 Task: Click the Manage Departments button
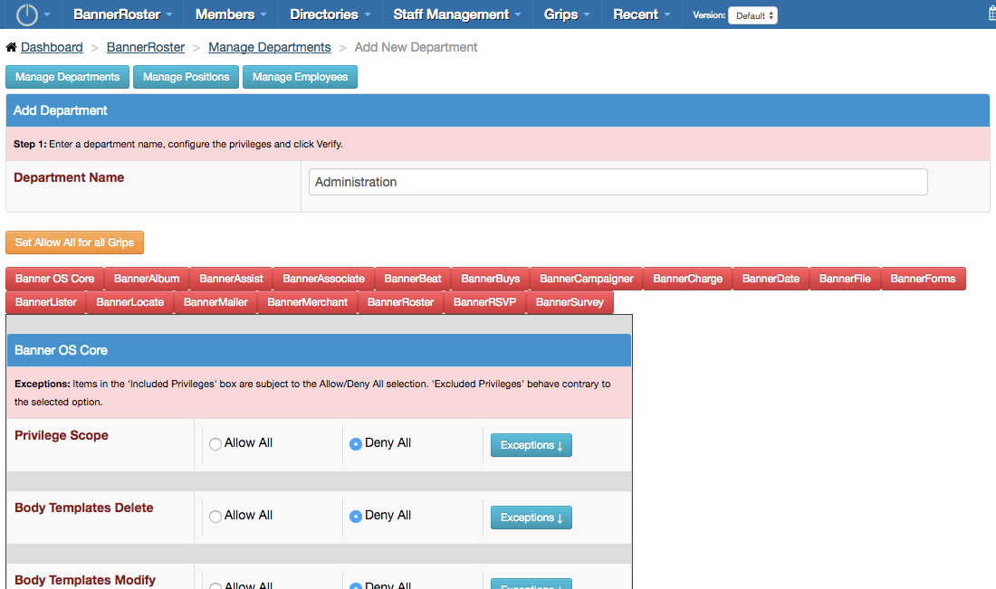67,77
